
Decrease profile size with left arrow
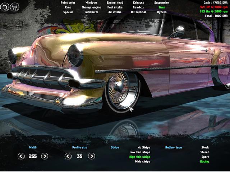tap(68, 156)
